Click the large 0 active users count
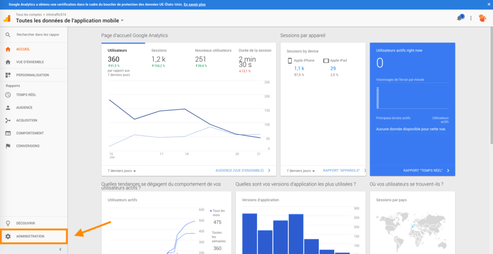 [380, 63]
